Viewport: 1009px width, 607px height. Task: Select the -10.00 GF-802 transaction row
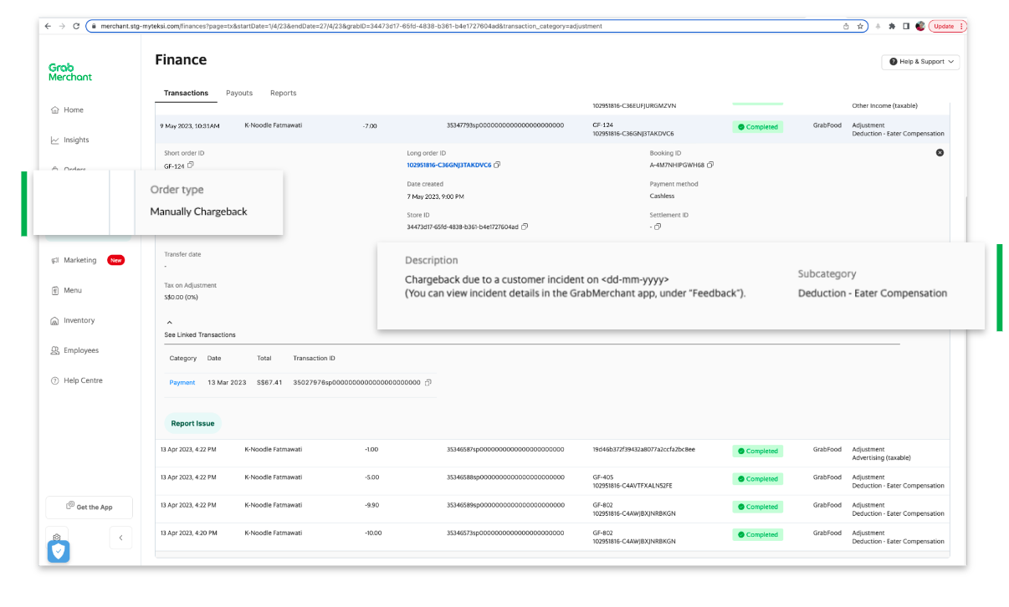coord(552,536)
